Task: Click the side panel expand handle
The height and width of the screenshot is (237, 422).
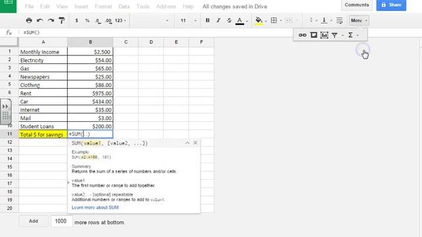Action: (x=6, y=111)
